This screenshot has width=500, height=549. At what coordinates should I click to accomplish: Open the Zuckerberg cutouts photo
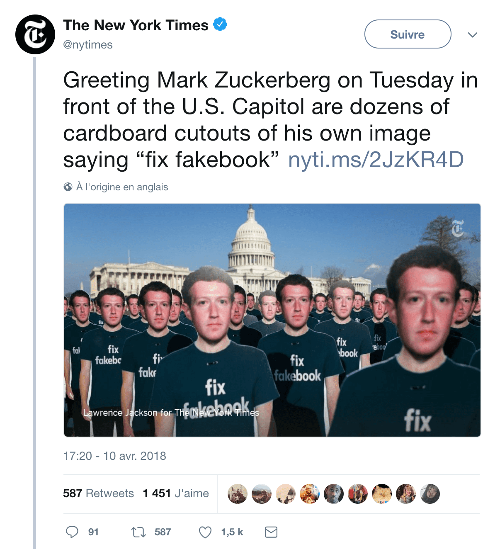tap(272, 320)
